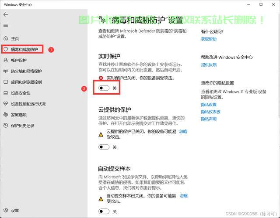Click the person icon for 帐户保护

6,60
